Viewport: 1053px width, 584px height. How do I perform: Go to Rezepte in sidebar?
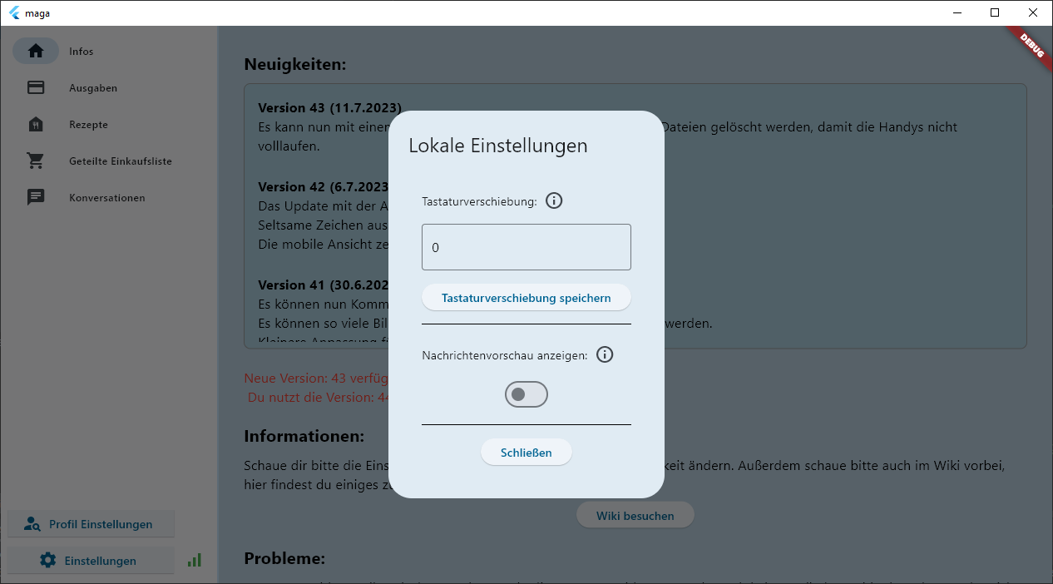88,125
